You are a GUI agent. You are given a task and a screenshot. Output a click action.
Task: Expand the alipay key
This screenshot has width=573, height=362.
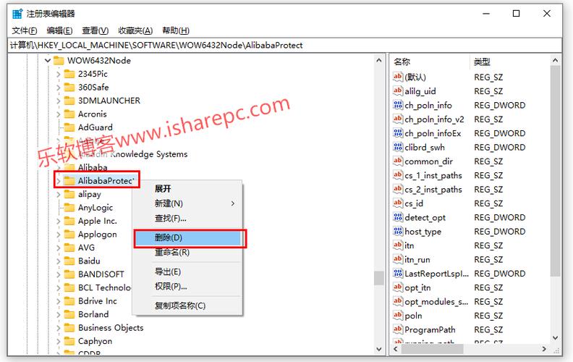tap(59, 195)
